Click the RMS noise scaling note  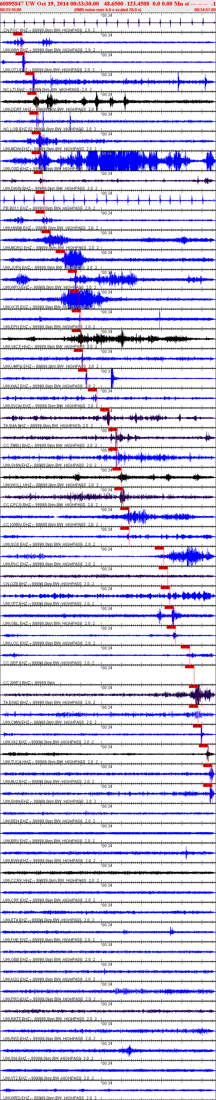[108, 10]
